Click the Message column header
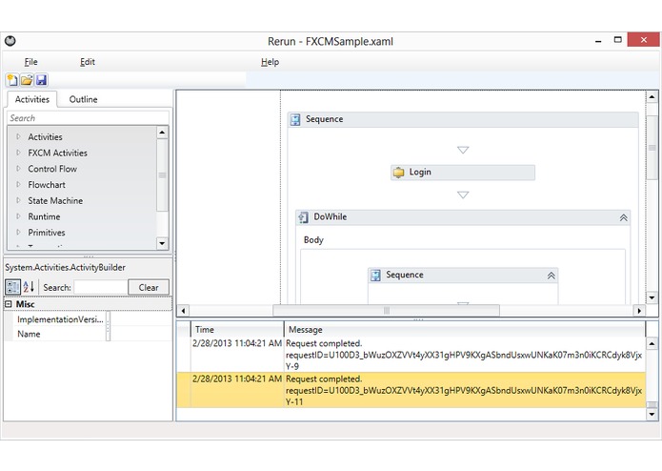Screen dimensions: 662x471 point(465,330)
